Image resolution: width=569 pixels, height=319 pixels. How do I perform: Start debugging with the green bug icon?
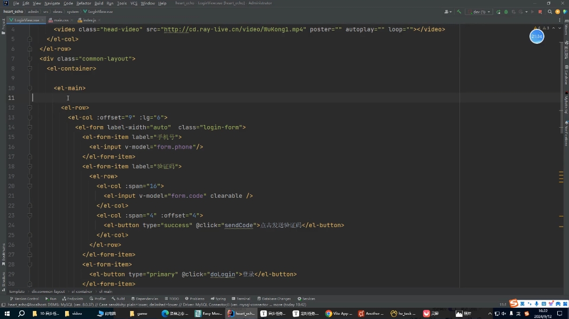coord(506,12)
